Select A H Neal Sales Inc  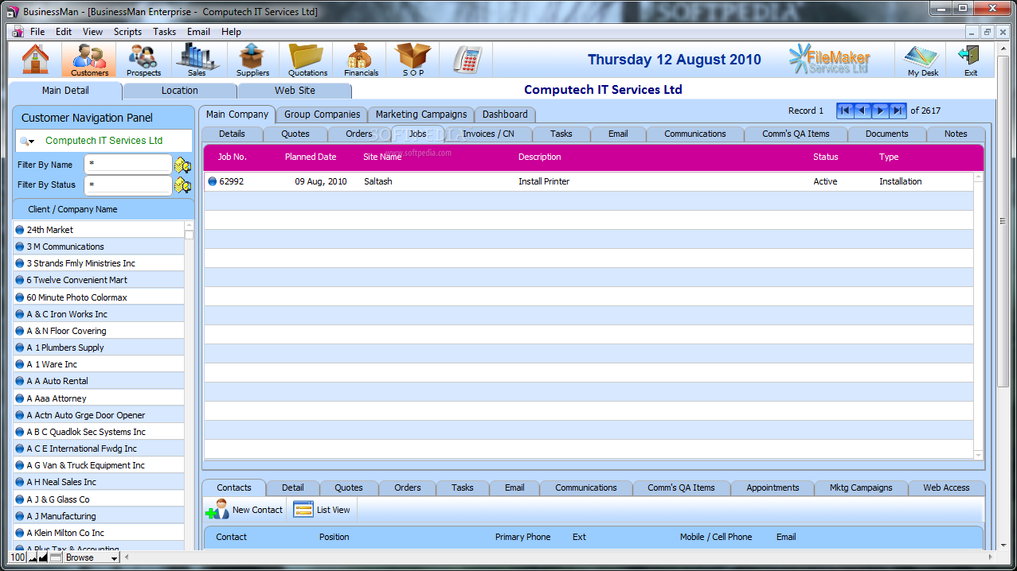[x=99, y=482]
